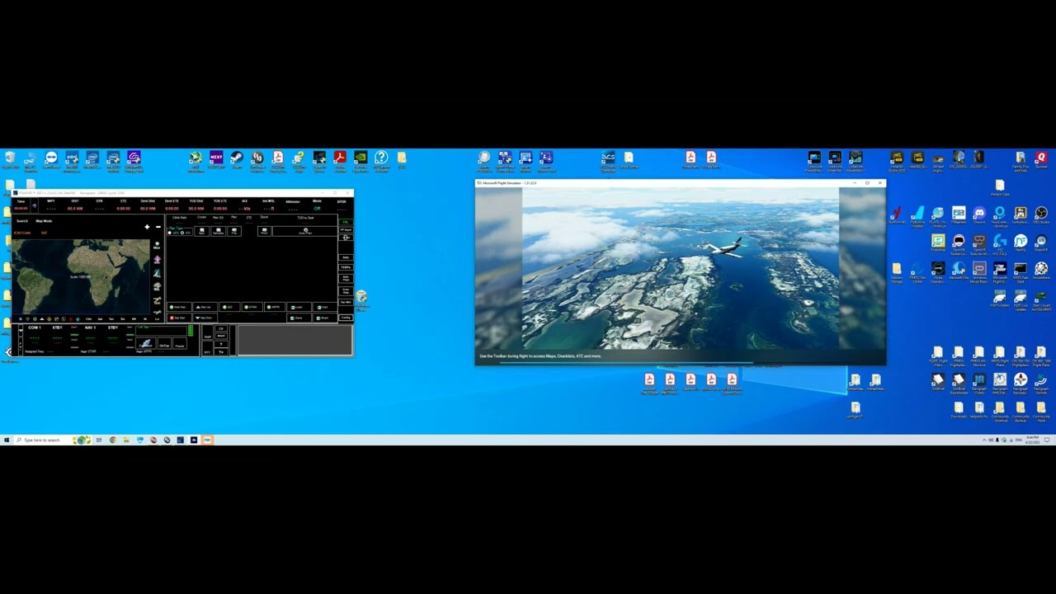Zoom out the map with minus icon
The width and height of the screenshot is (1056, 594).
click(158, 227)
